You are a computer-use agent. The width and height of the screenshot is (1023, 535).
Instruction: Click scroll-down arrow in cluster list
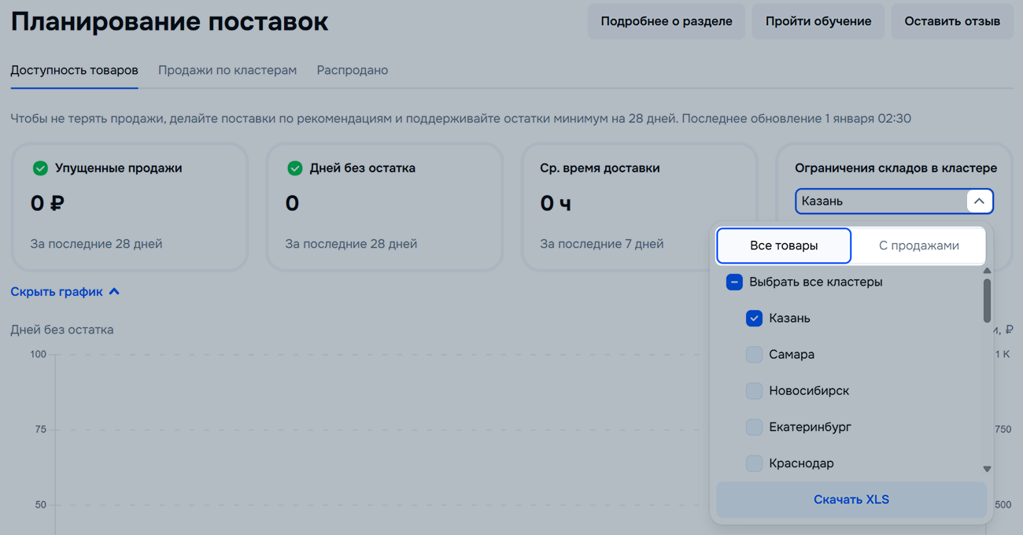pos(987,469)
